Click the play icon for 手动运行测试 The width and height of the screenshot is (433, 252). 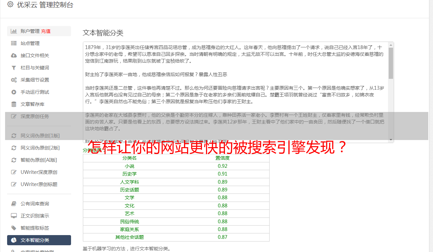pyautogui.click(x=14, y=92)
